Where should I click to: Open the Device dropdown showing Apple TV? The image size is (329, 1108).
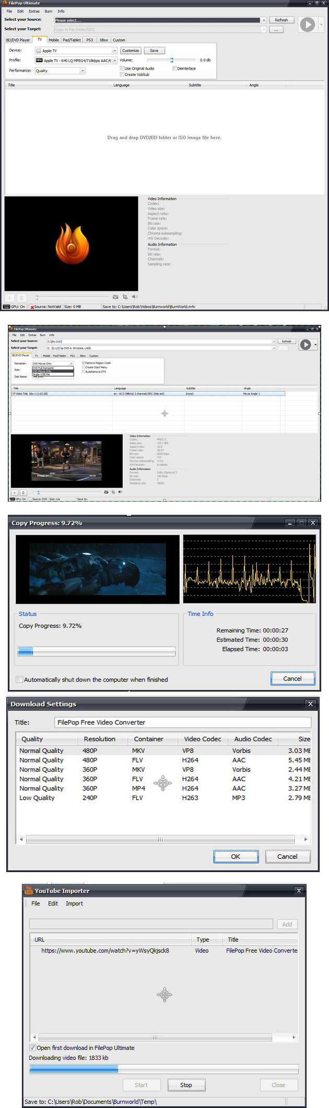[114, 51]
